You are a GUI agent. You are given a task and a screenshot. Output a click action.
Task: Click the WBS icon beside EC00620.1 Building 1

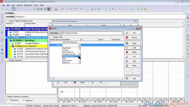click(x=11, y=40)
